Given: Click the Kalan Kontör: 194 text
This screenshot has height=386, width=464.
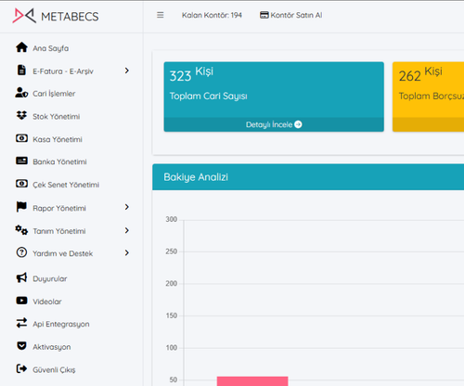Looking at the screenshot, I should [212, 15].
